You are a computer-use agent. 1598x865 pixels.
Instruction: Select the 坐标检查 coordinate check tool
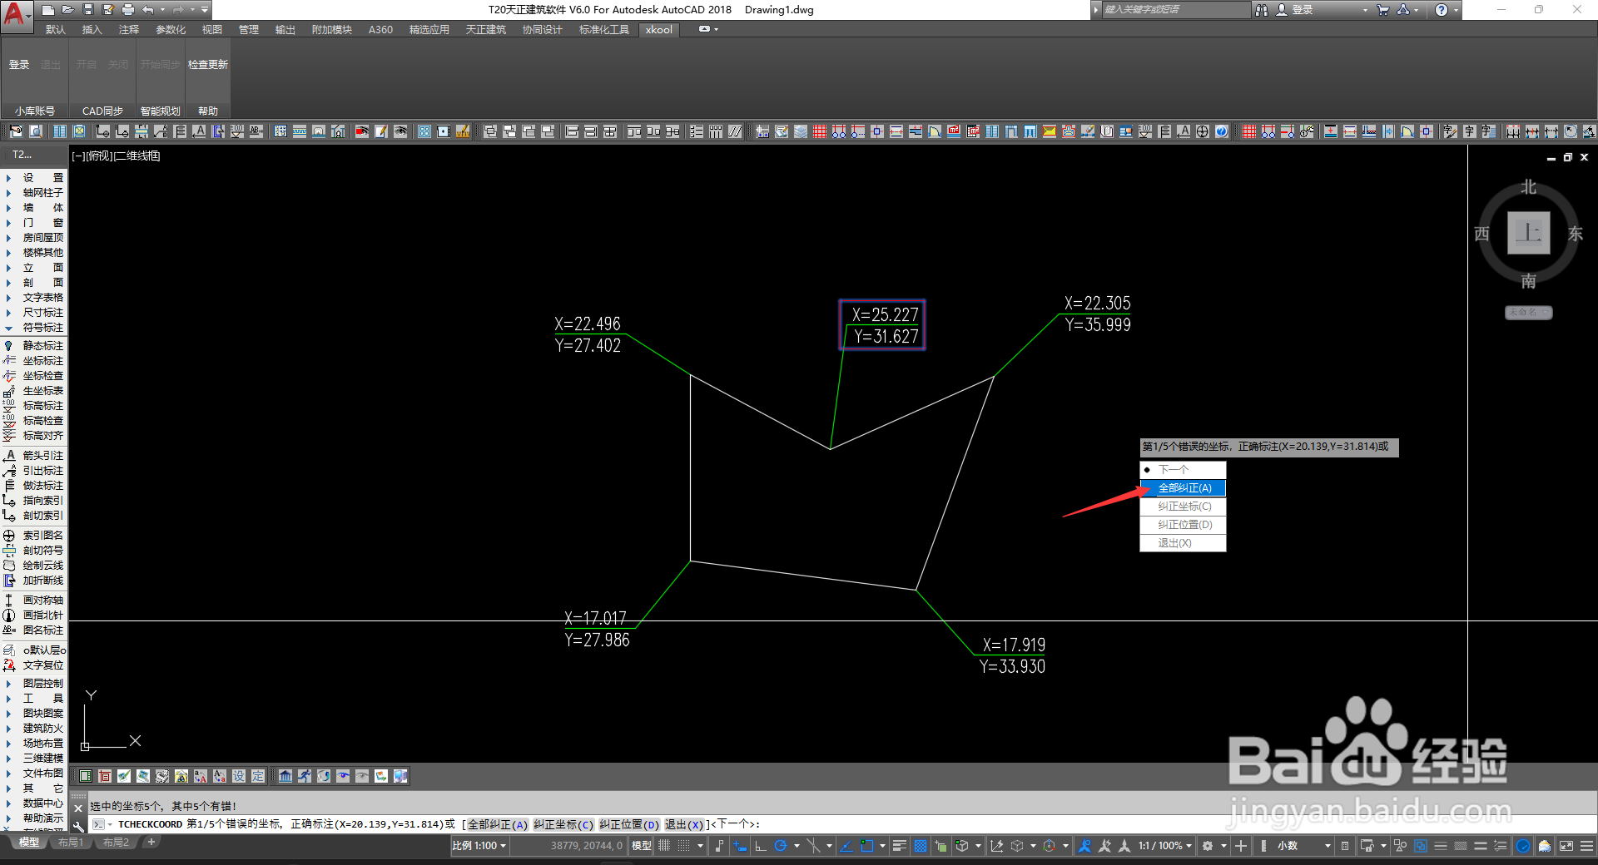click(x=34, y=376)
